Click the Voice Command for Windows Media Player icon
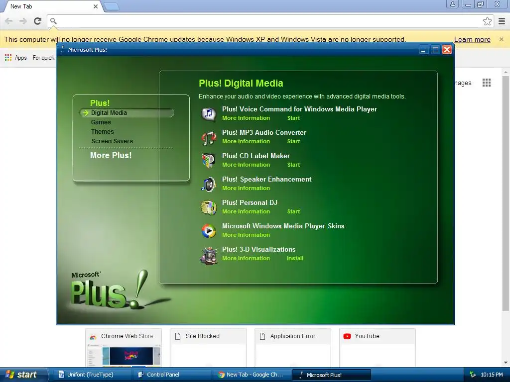The width and height of the screenshot is (510, 382). pyautogui.click(x=209, y=114)
